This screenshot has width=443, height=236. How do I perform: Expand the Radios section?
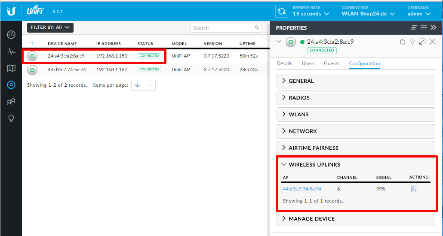[x=356, y=97]
